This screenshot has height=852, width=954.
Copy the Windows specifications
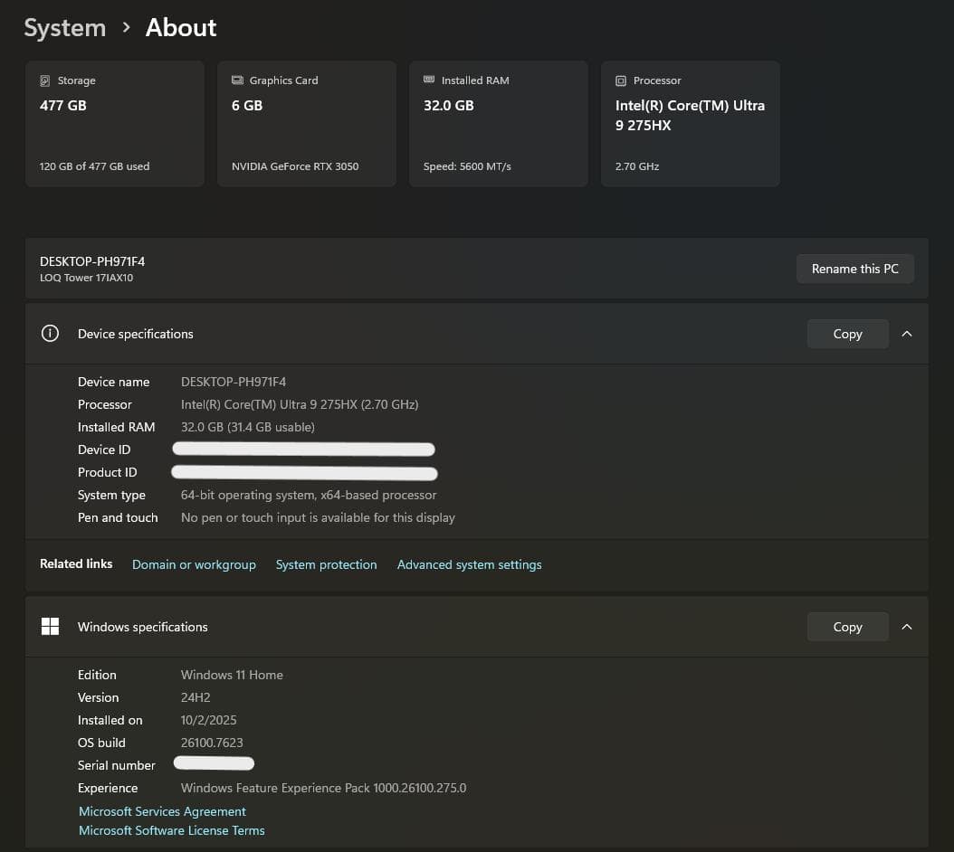pos(847,627)
